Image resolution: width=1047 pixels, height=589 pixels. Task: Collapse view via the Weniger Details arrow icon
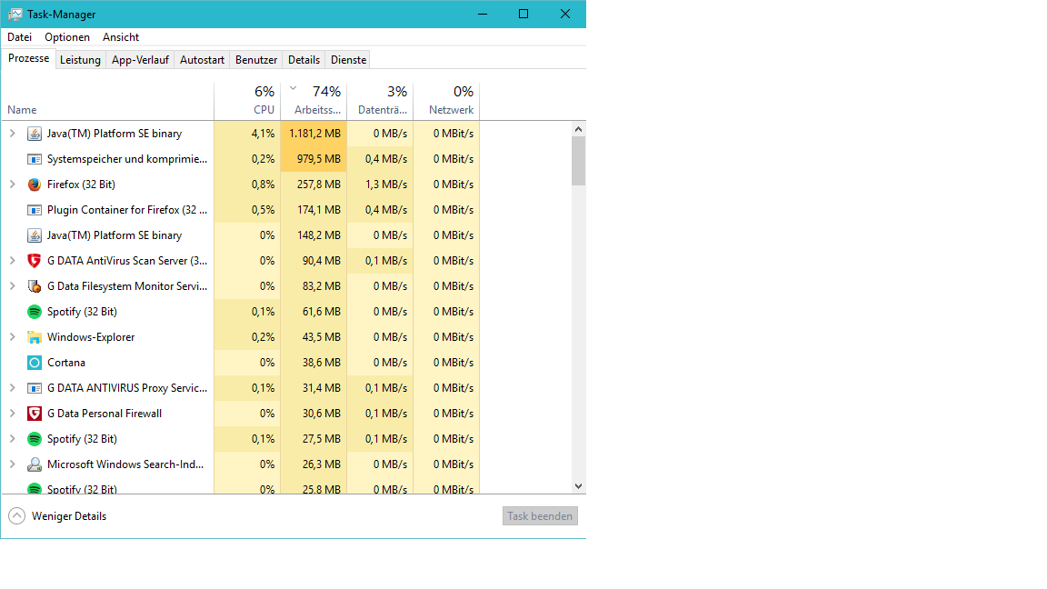click(x=16, y=515)
